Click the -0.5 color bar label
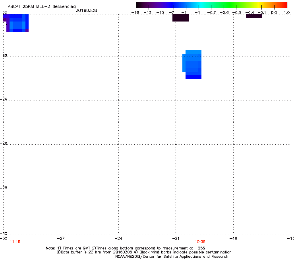The image size is (294, 259). tap(237, 13)
